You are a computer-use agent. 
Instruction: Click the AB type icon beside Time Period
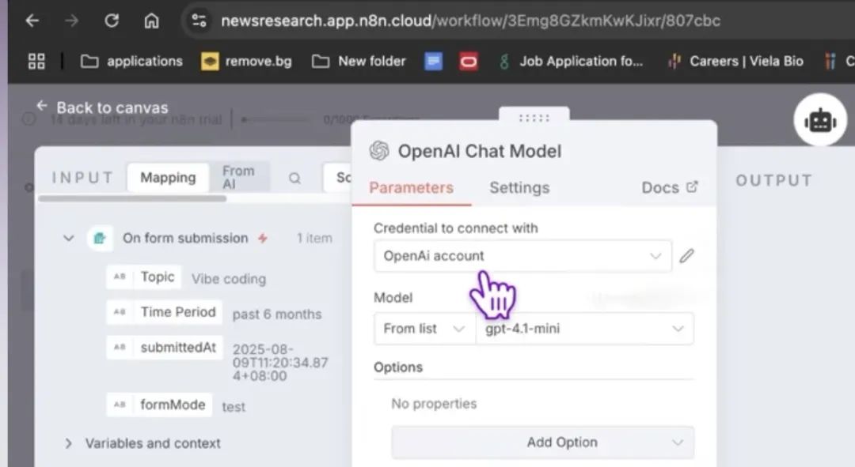coord(120,312)
